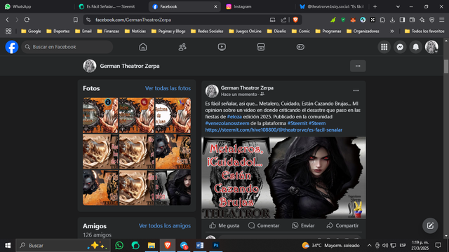Click Compartir on the post

pyautogui.click(x=342, y=225)
